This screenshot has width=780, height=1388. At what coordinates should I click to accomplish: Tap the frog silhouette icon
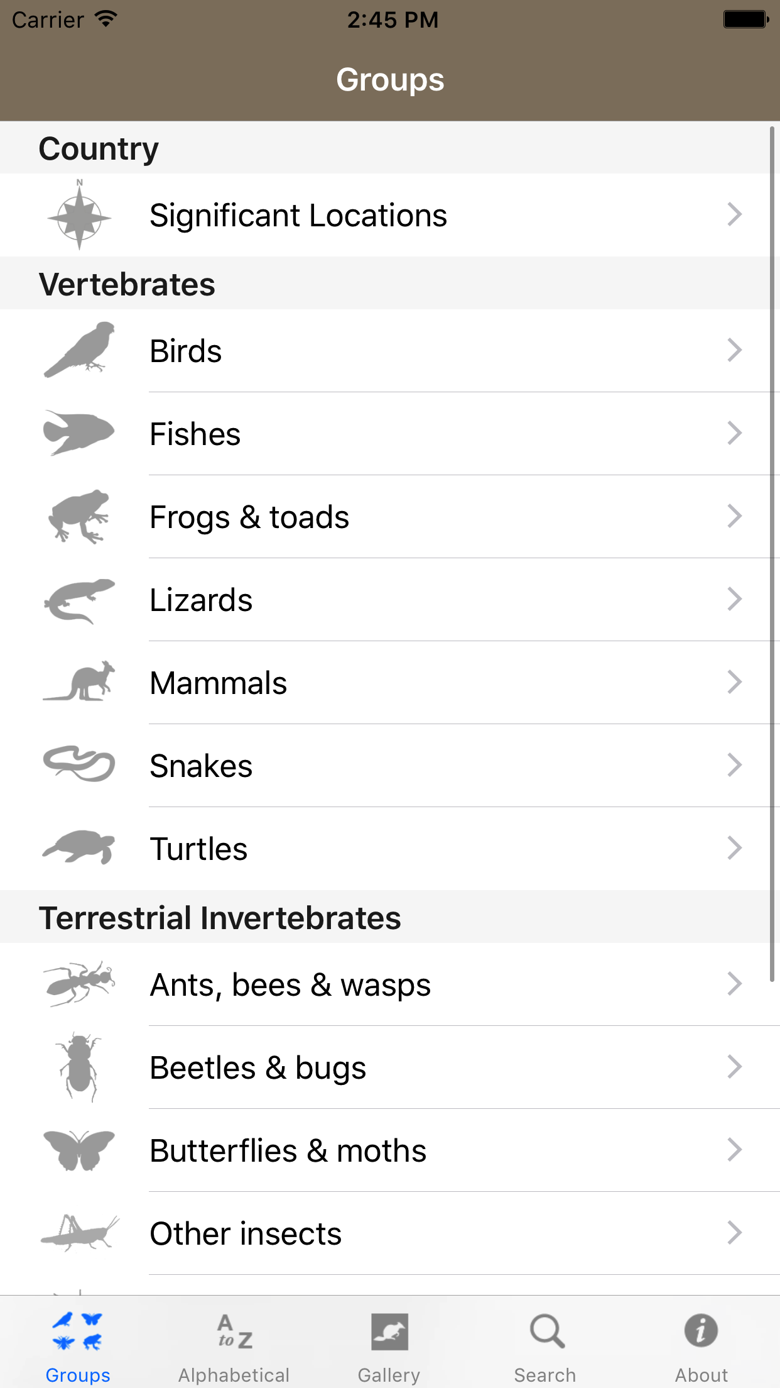point(79,516)
